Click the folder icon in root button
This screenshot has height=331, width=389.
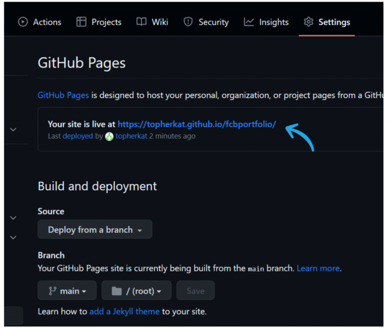coord(117,291)
